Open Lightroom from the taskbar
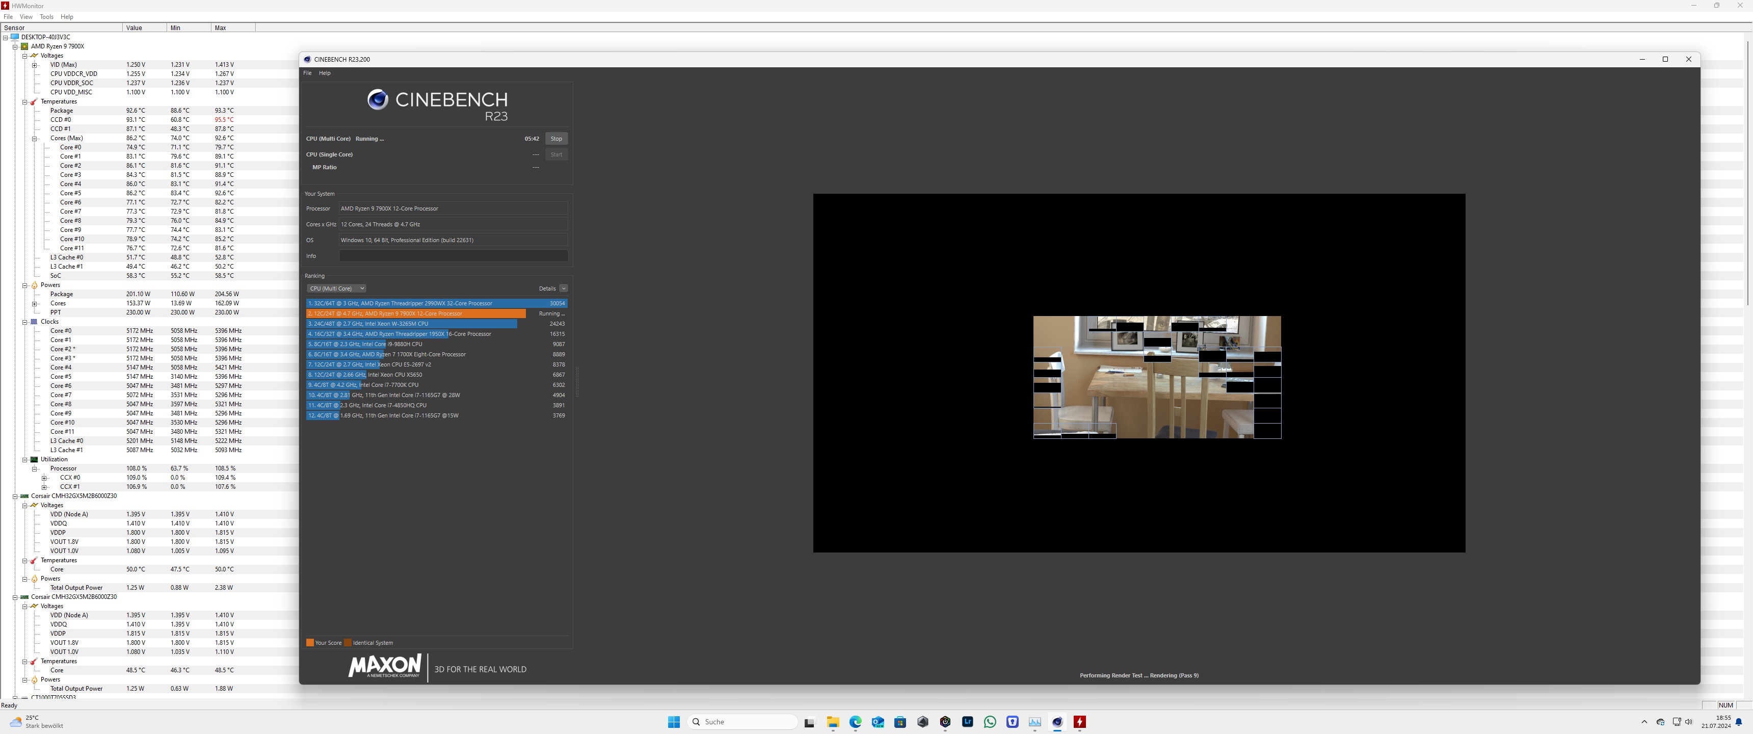Image resolution: width=1753 pixels, height=734 pixels. point(967,722)
